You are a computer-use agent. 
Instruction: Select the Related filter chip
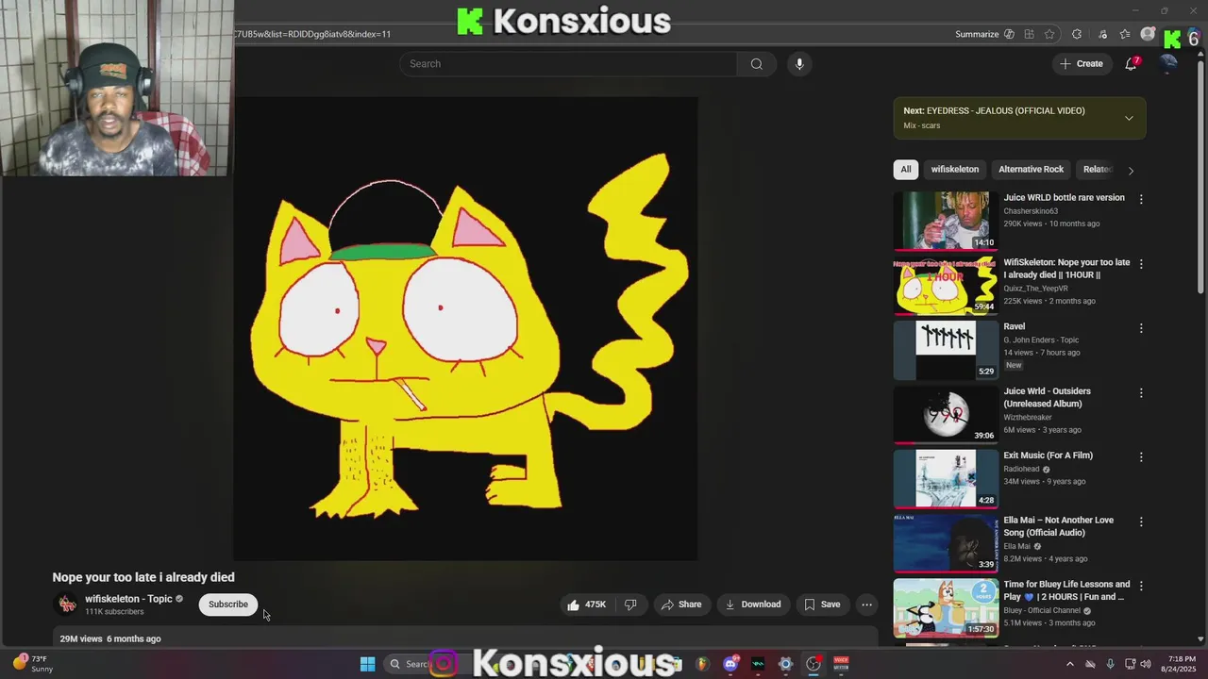1097,170
